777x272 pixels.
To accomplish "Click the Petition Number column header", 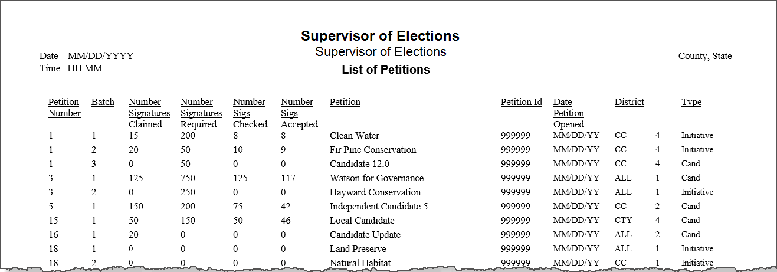I will pos(64,107).
